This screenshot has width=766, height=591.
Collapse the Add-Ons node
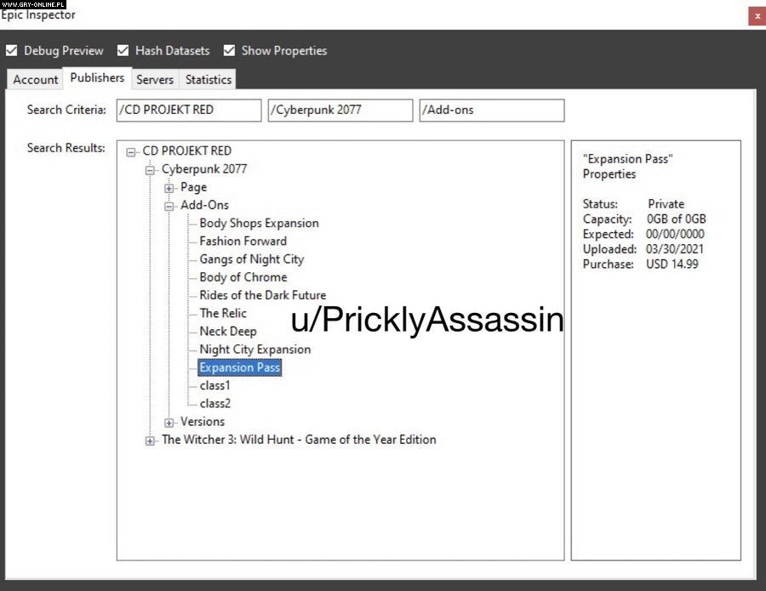(x=169, y=206)
